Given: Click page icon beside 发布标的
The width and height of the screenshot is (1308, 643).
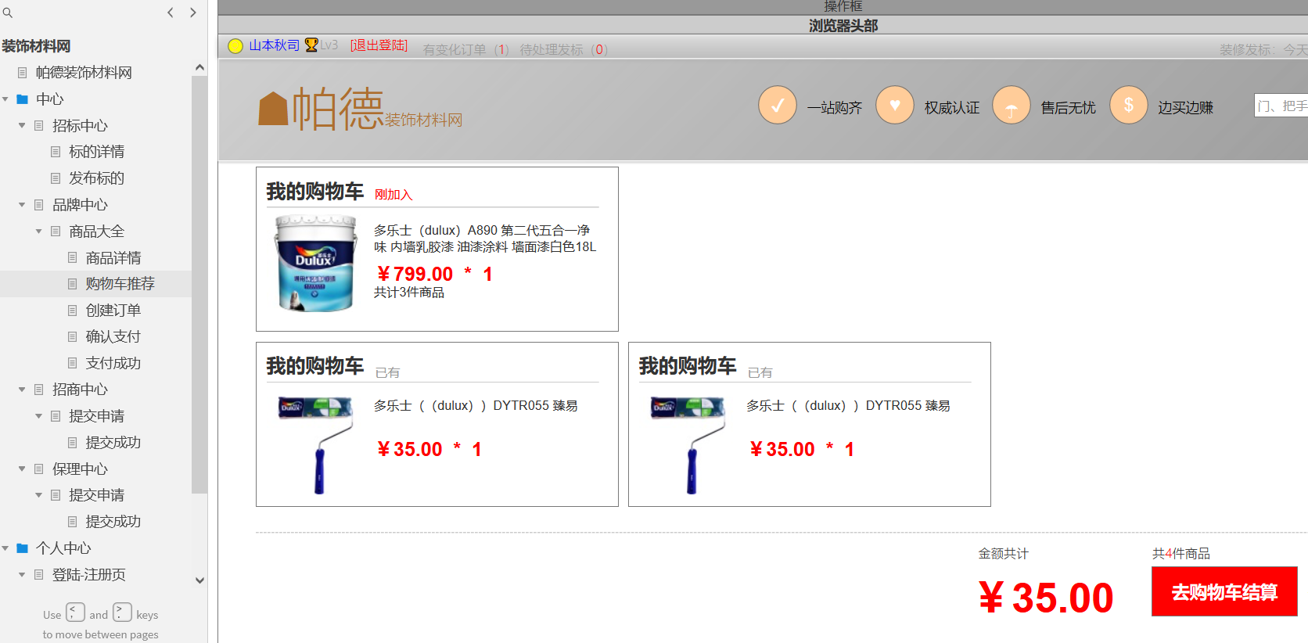Looking at the screenshot, I should [56, 178].
